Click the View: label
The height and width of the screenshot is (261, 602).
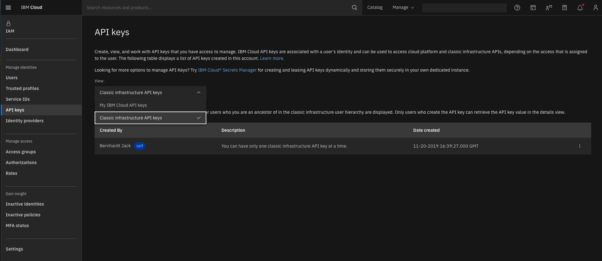pos(99,81)
